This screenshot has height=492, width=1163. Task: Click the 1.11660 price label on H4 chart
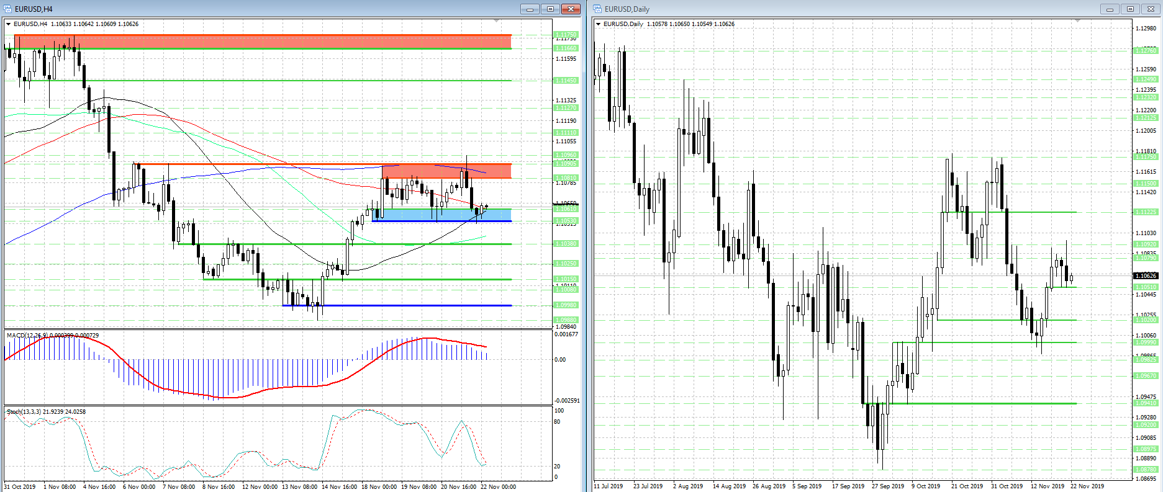point(566,48)
